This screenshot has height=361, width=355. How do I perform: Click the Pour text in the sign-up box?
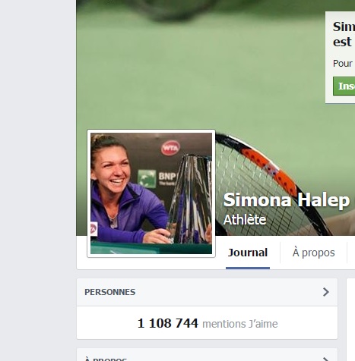[x=343, y=64]
